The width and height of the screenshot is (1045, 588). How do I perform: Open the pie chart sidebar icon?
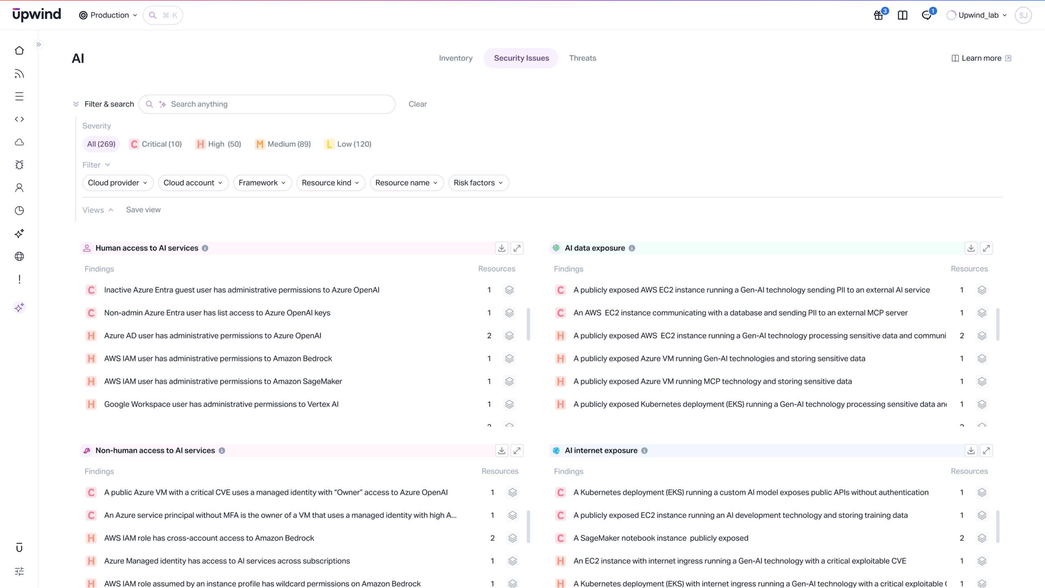pos(19,211)
